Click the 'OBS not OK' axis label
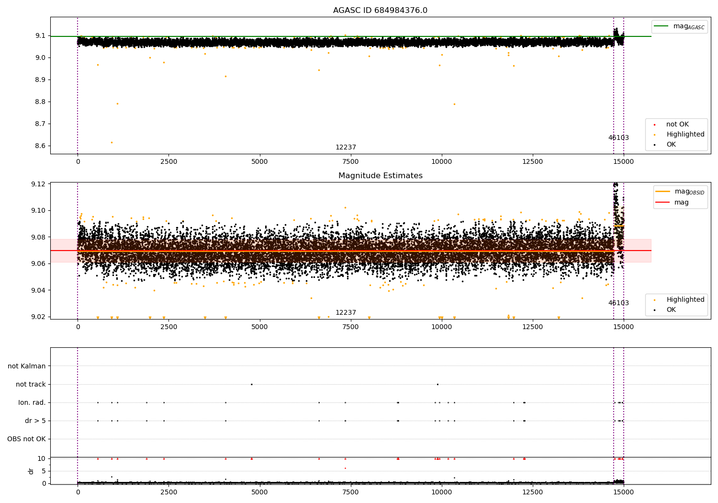 (x=26, y=439)
